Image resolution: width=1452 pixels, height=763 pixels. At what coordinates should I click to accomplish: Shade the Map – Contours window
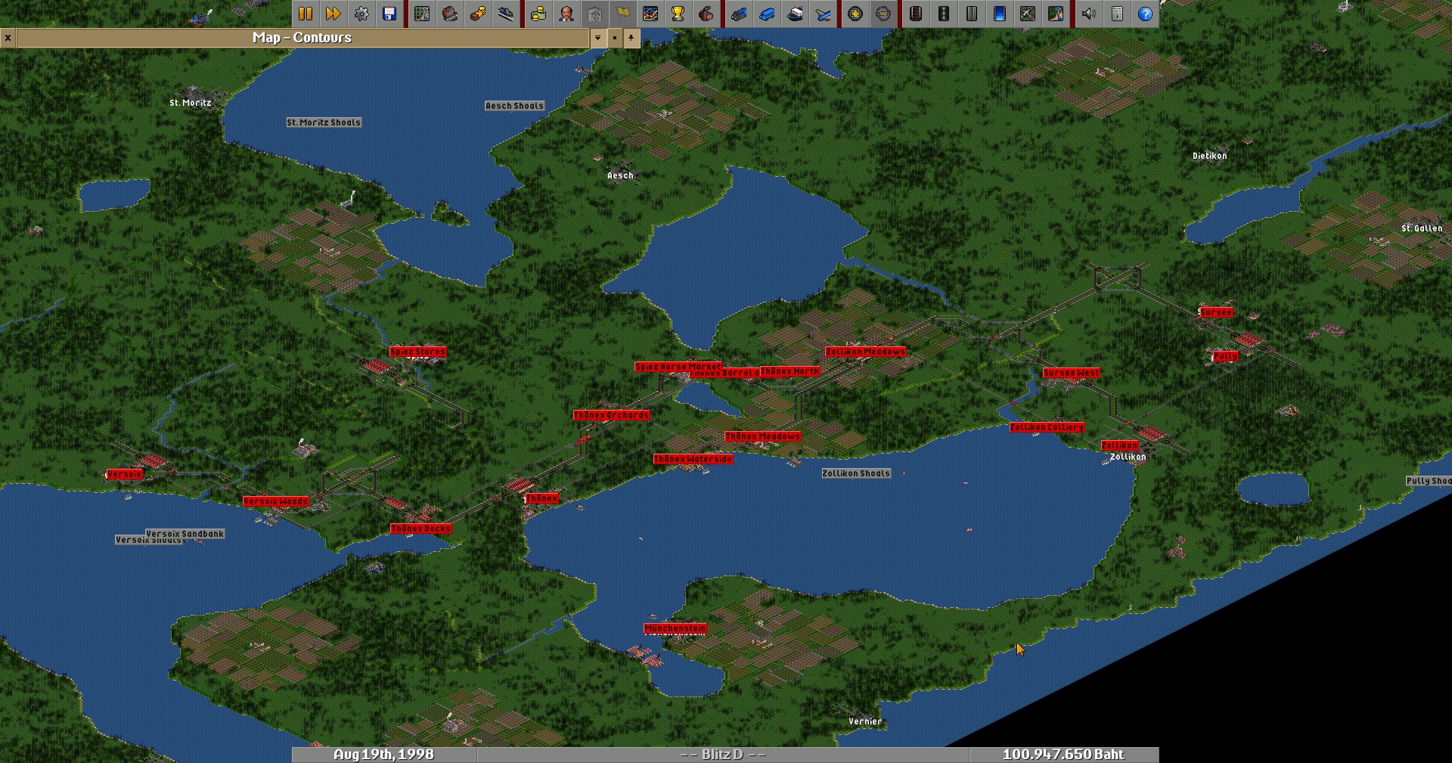coord(615,38)
